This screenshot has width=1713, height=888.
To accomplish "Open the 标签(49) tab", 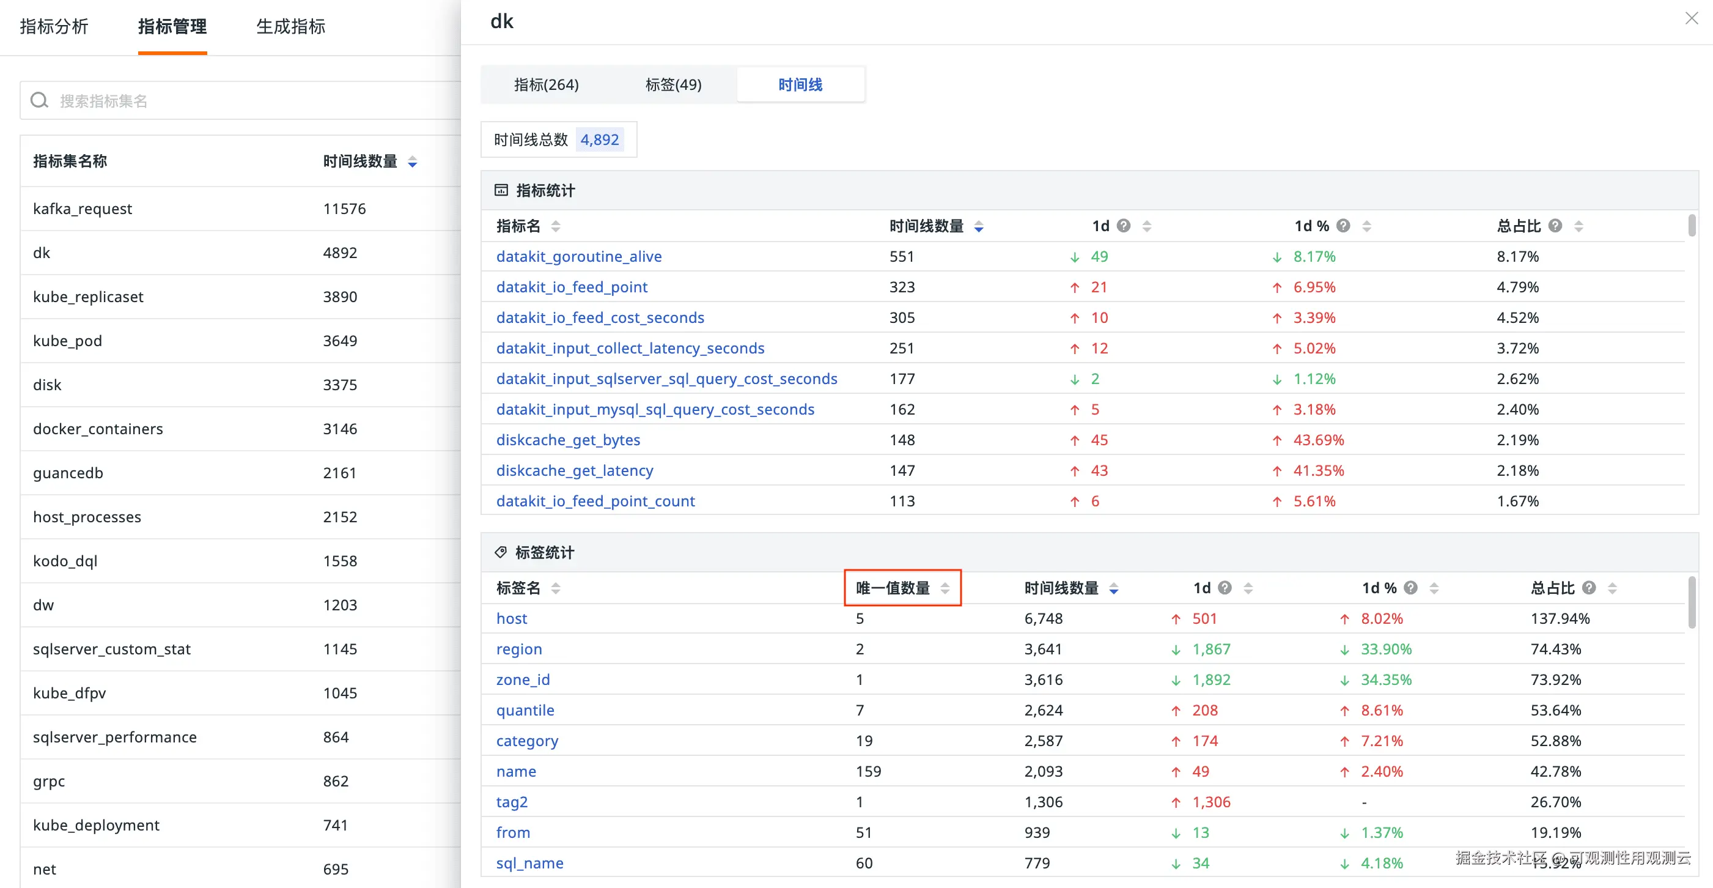I will tap(673, 84).
